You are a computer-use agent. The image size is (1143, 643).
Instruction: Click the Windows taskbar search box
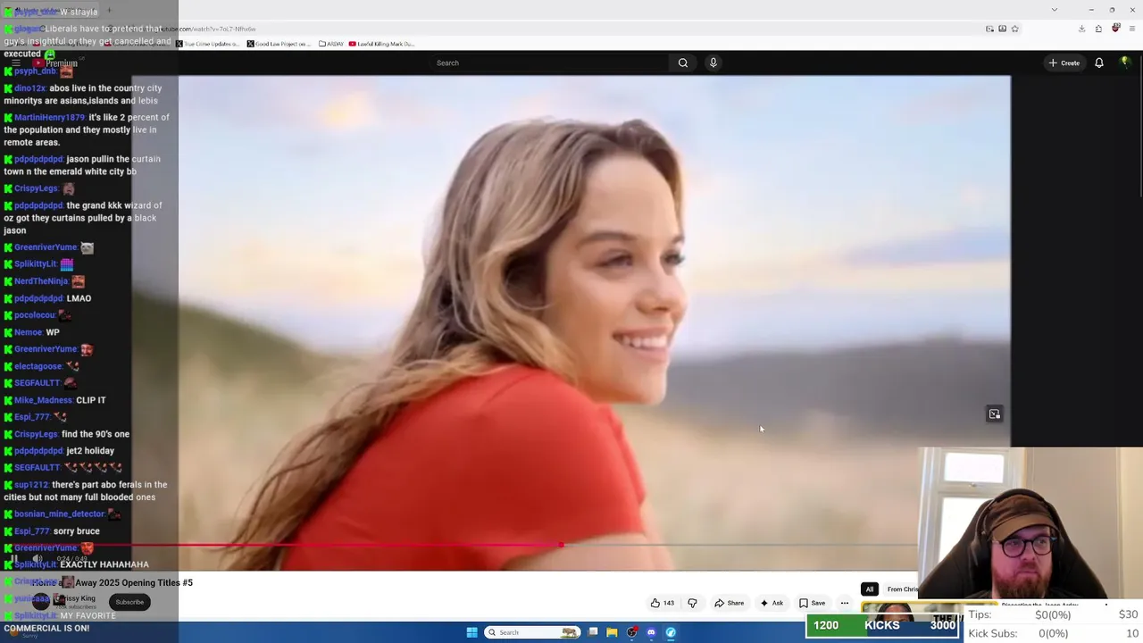point(531,632)
